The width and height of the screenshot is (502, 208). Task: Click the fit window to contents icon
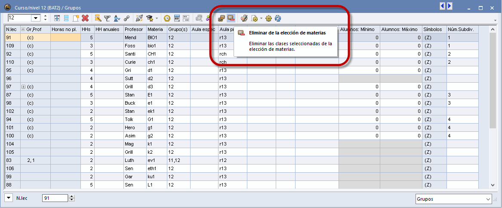pyautogui.click(x=57, y=18)
